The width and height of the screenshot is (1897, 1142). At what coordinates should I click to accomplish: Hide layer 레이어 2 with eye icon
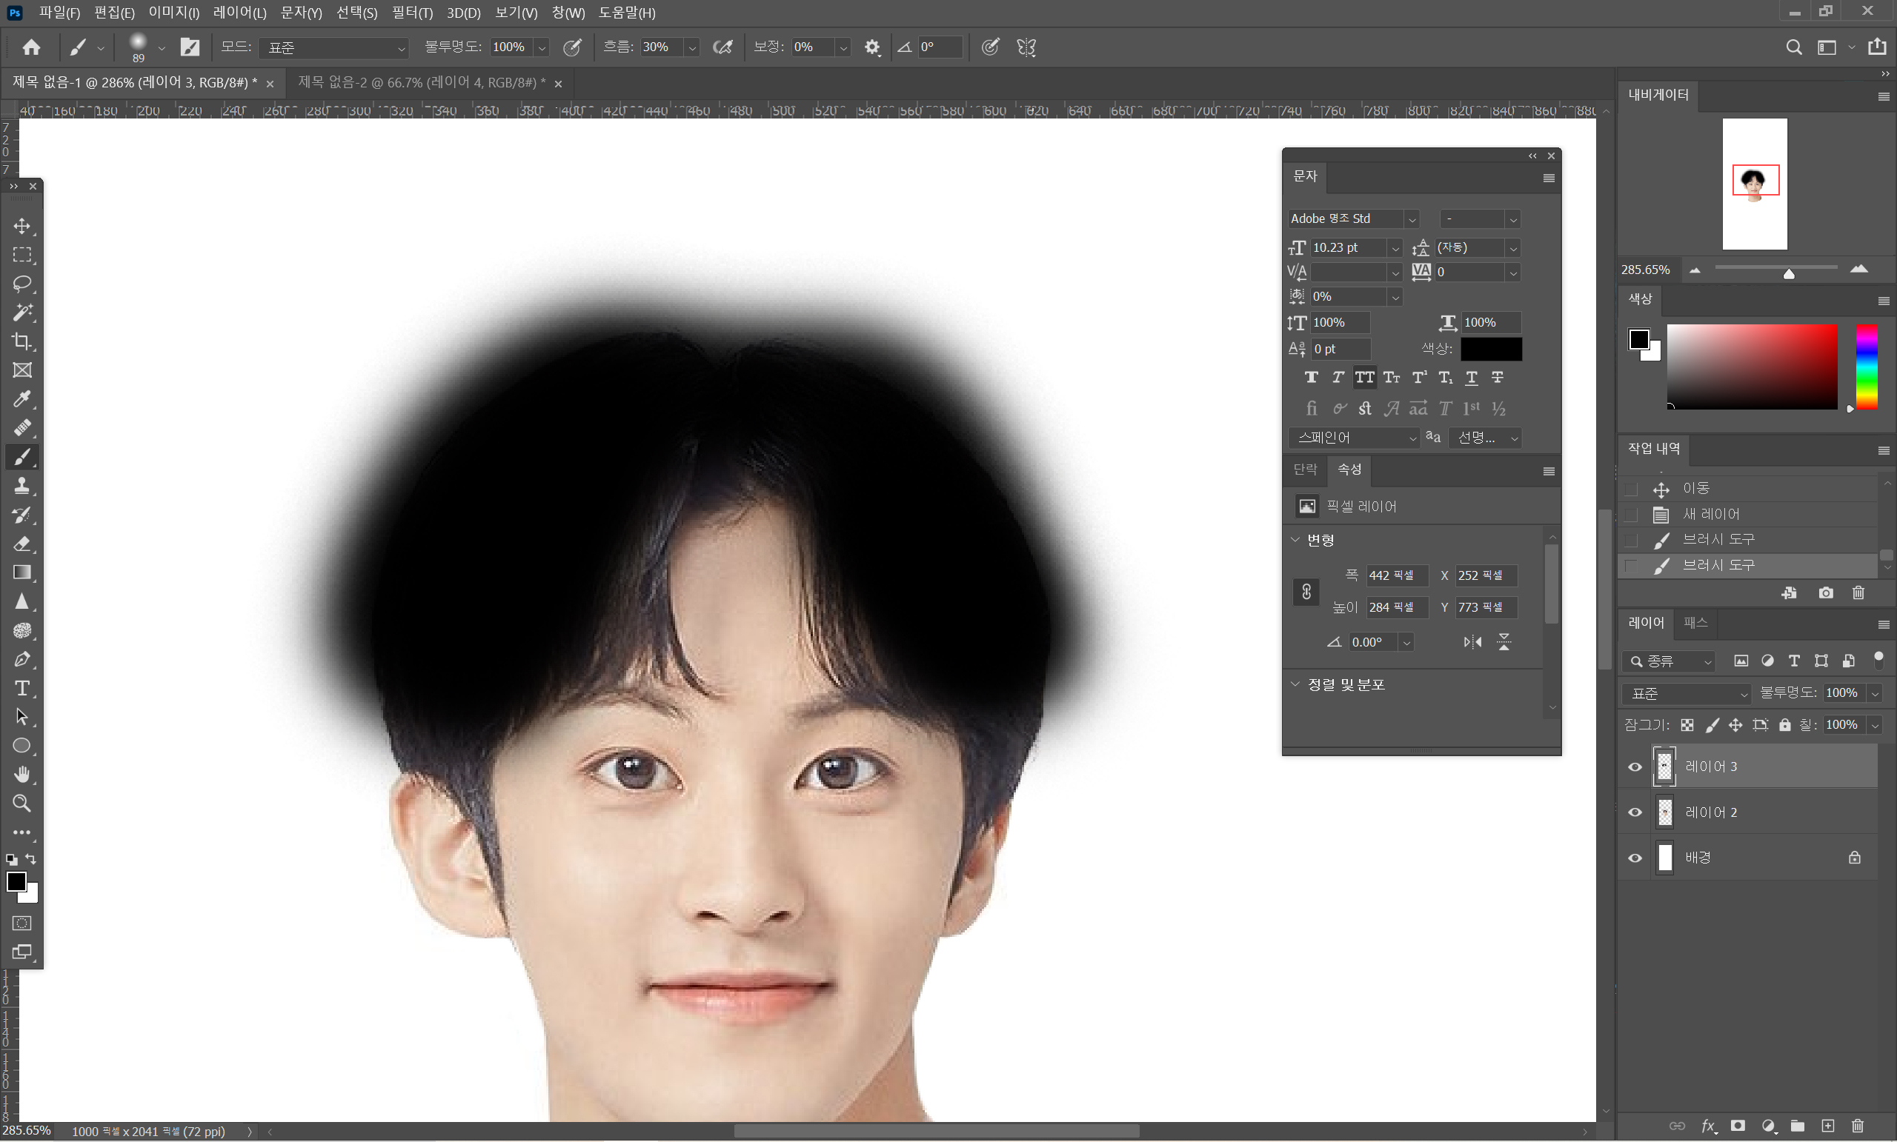tap(1635, 812)
